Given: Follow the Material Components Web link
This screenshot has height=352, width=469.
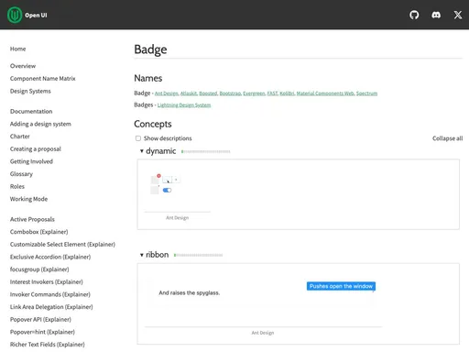Looking at the screenshot, I should click(325, 93).
